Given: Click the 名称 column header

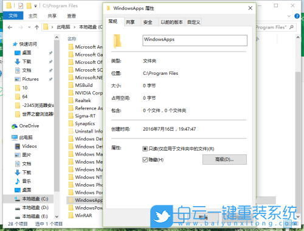Looking at the screenshot, I should pos(72,39).
